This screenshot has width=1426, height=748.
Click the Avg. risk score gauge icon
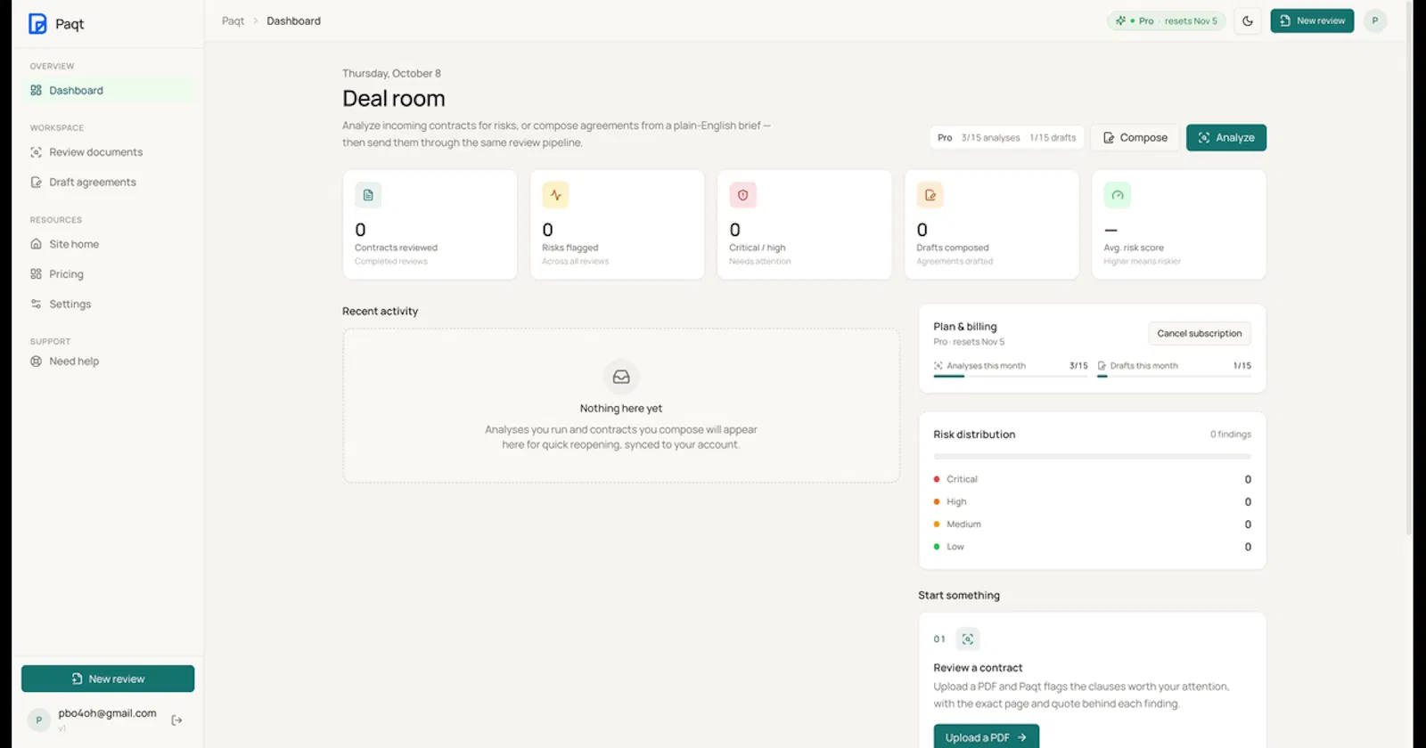click(x=1118, y=195)
